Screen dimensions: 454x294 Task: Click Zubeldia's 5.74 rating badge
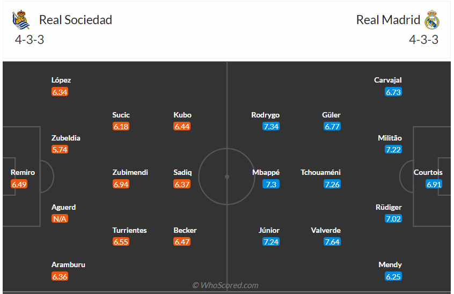[x=60, y=150]
